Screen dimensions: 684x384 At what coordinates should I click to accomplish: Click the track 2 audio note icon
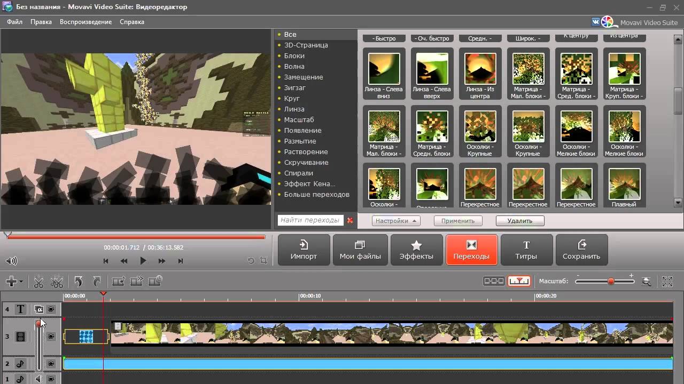coord(20,364)
